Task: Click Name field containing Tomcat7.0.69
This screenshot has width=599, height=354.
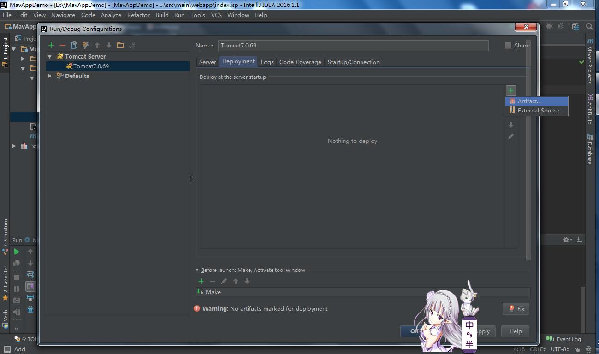Action: (353, 45)
